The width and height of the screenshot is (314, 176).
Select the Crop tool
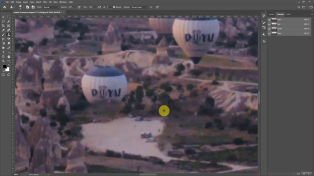pyautogui.click(x=3, y=26)
